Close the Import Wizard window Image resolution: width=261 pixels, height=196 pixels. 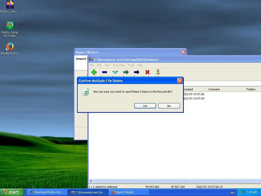(x=183, y=52)
